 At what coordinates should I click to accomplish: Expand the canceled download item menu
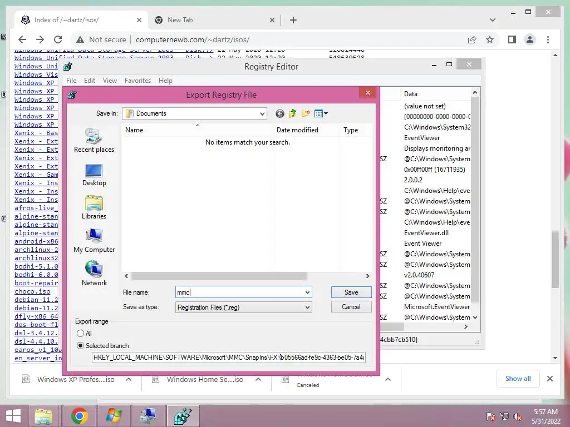click(388, 379)
